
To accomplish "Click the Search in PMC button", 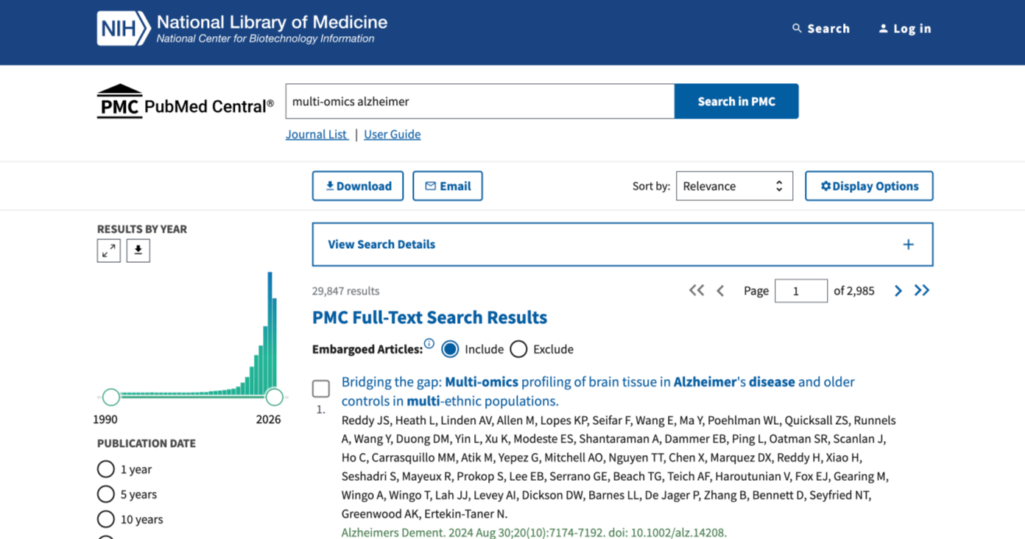I will (736, 102).
